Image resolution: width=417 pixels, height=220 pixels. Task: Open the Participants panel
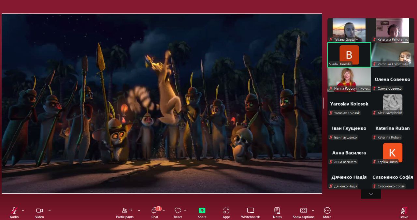[125, 213]
